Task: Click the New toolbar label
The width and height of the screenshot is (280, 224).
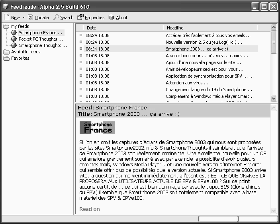Action: tap(16, 18)
